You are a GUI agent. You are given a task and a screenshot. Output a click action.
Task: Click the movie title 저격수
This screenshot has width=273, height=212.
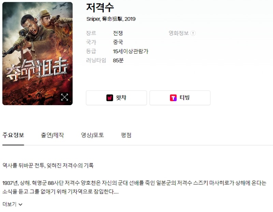(100, 8)
